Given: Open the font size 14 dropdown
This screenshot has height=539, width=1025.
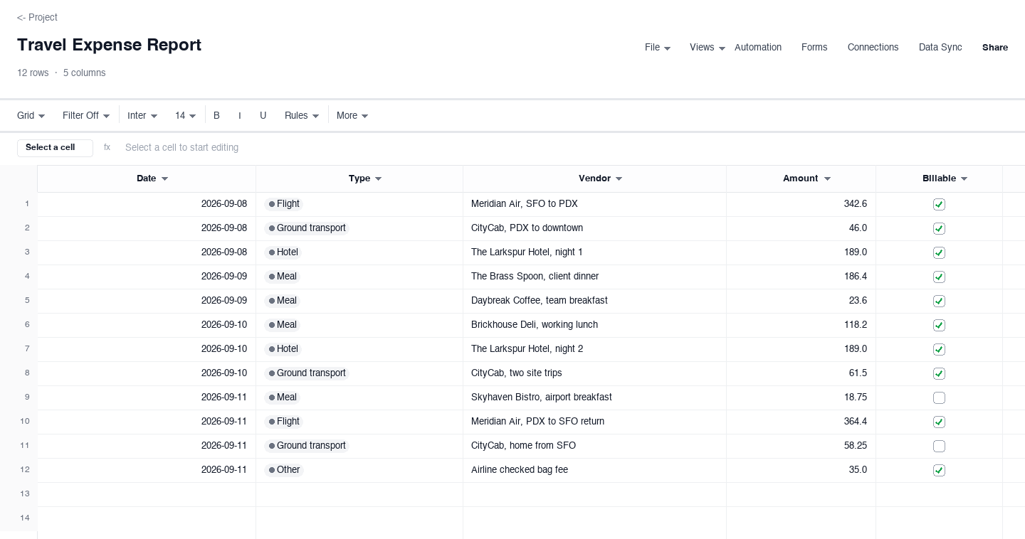Looking at the screenshot, I should click(185, 115).
